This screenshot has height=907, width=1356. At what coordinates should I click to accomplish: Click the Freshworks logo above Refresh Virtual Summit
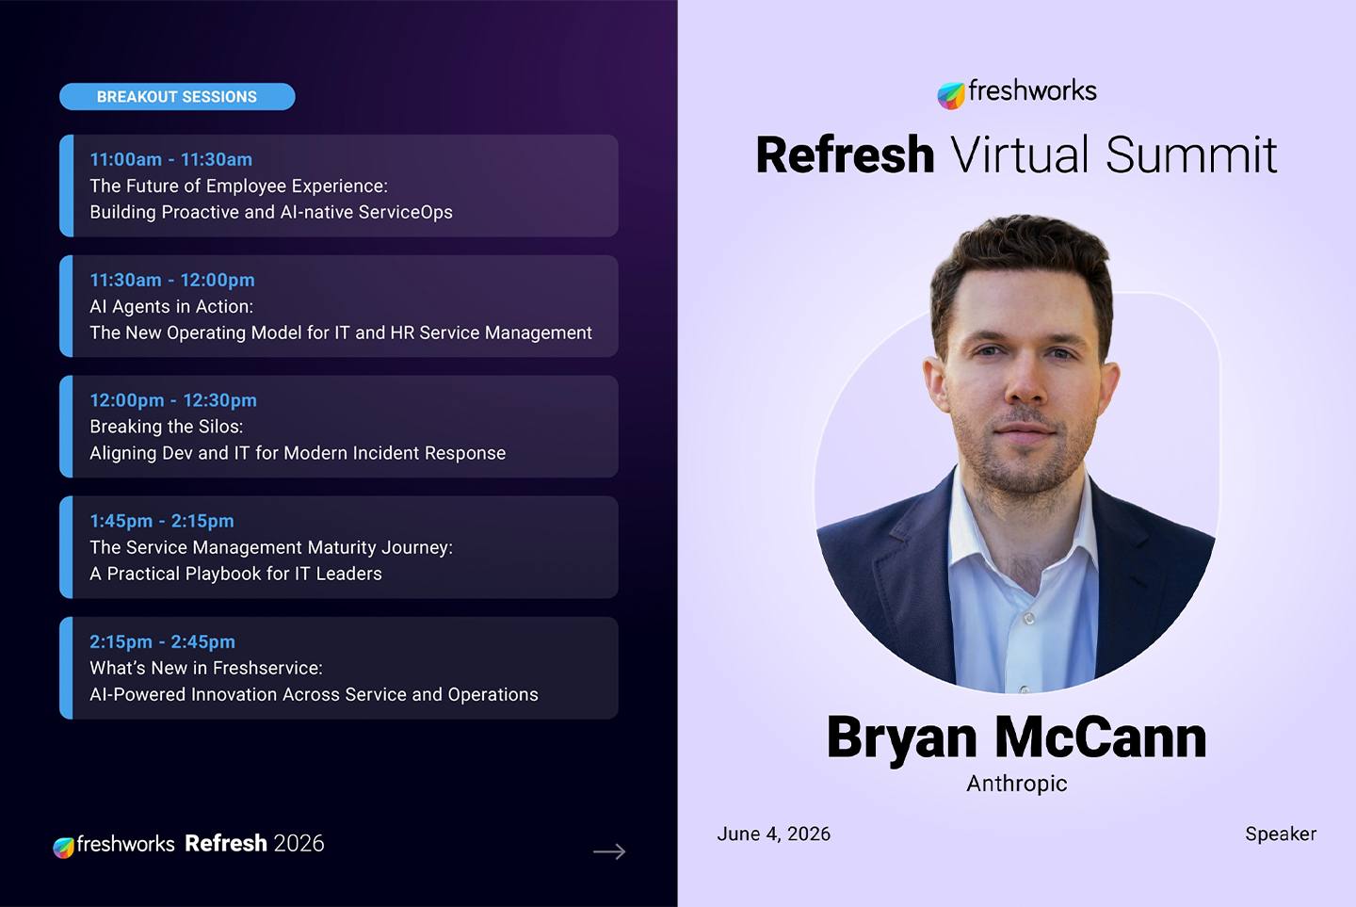click(1017, 92)
